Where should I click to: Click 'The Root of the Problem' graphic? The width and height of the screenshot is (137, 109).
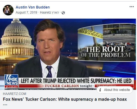tap(107, 42)
